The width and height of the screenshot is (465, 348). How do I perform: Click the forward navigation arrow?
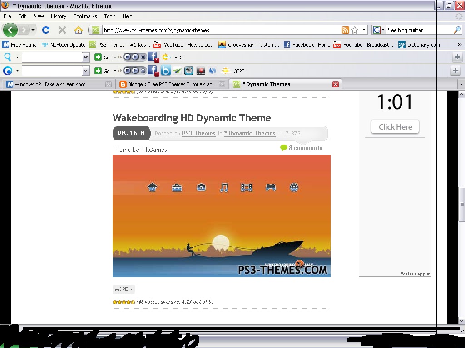pos(24,30)
